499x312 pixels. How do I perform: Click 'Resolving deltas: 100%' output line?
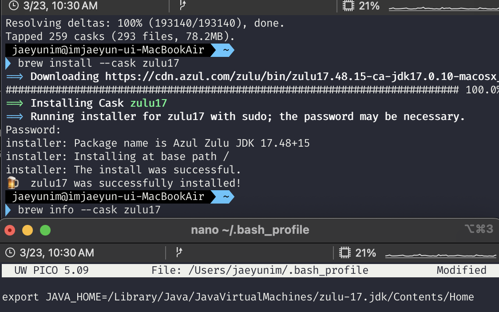pyautogui.click(x=145, y=23)
